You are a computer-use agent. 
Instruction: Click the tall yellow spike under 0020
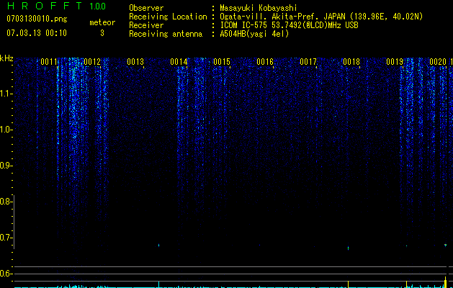point(445,282)
